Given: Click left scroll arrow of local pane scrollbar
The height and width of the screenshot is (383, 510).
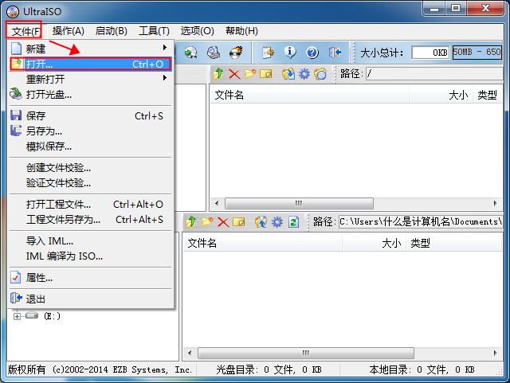Looking at the screenshot, I should (190, 353).
